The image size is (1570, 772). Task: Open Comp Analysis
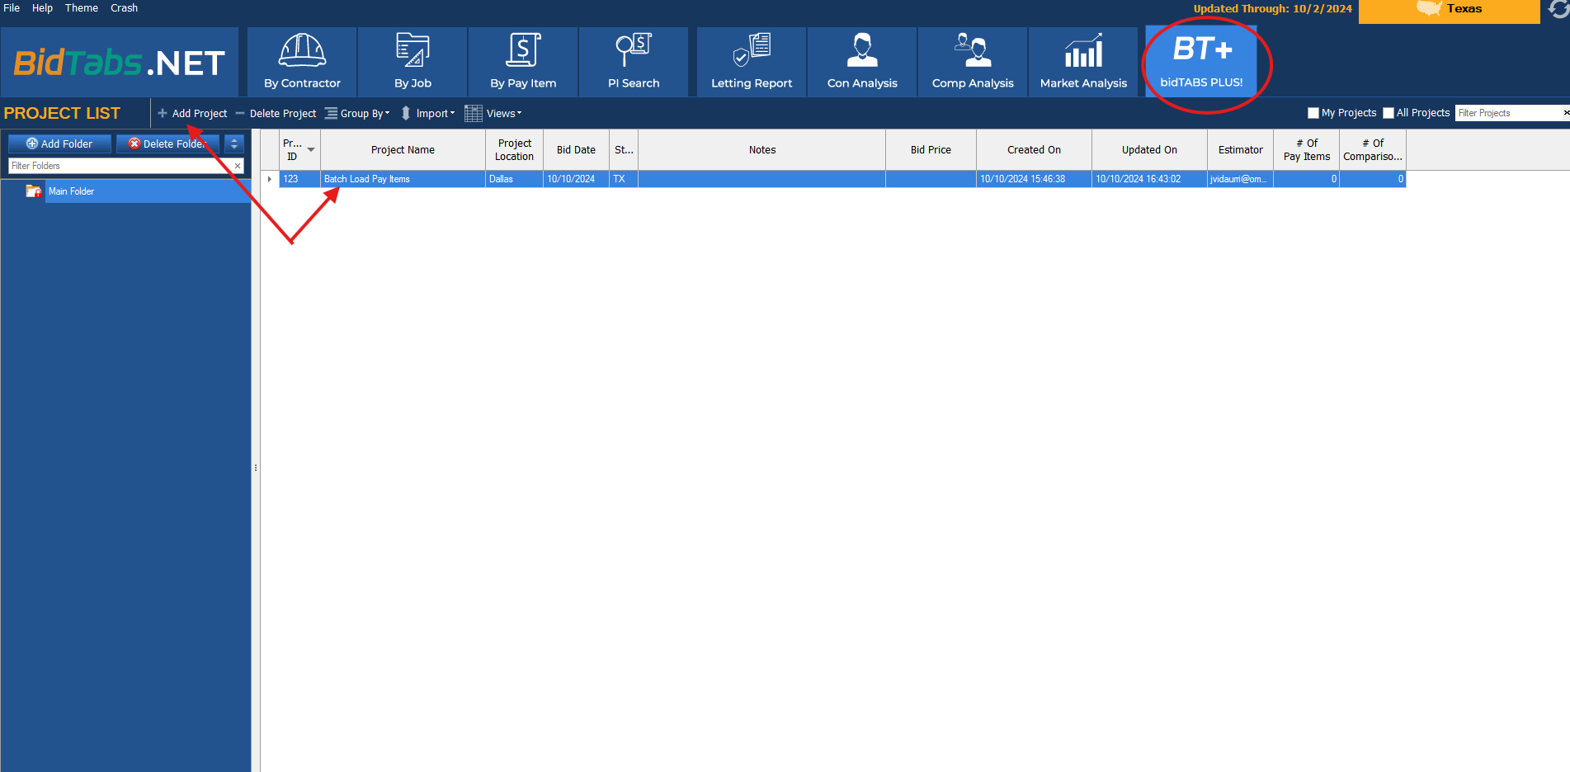(973, 62)
